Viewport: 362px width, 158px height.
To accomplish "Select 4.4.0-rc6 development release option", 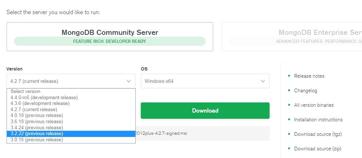I will pos(71,97).
